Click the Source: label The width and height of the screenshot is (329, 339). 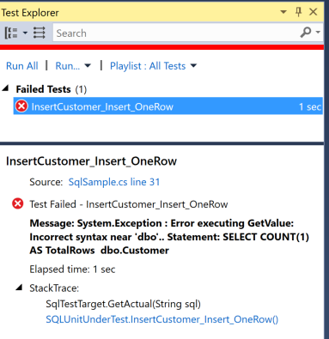pyautogui.click(x=46, y=182)
